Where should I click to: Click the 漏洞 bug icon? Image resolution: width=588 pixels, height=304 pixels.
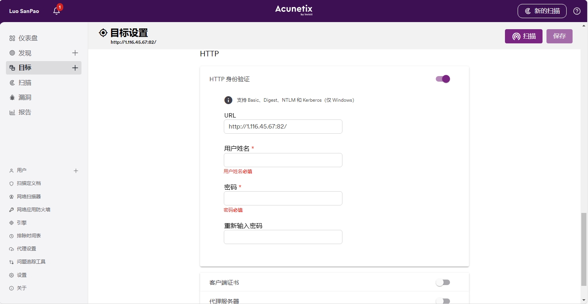point(12,97)
